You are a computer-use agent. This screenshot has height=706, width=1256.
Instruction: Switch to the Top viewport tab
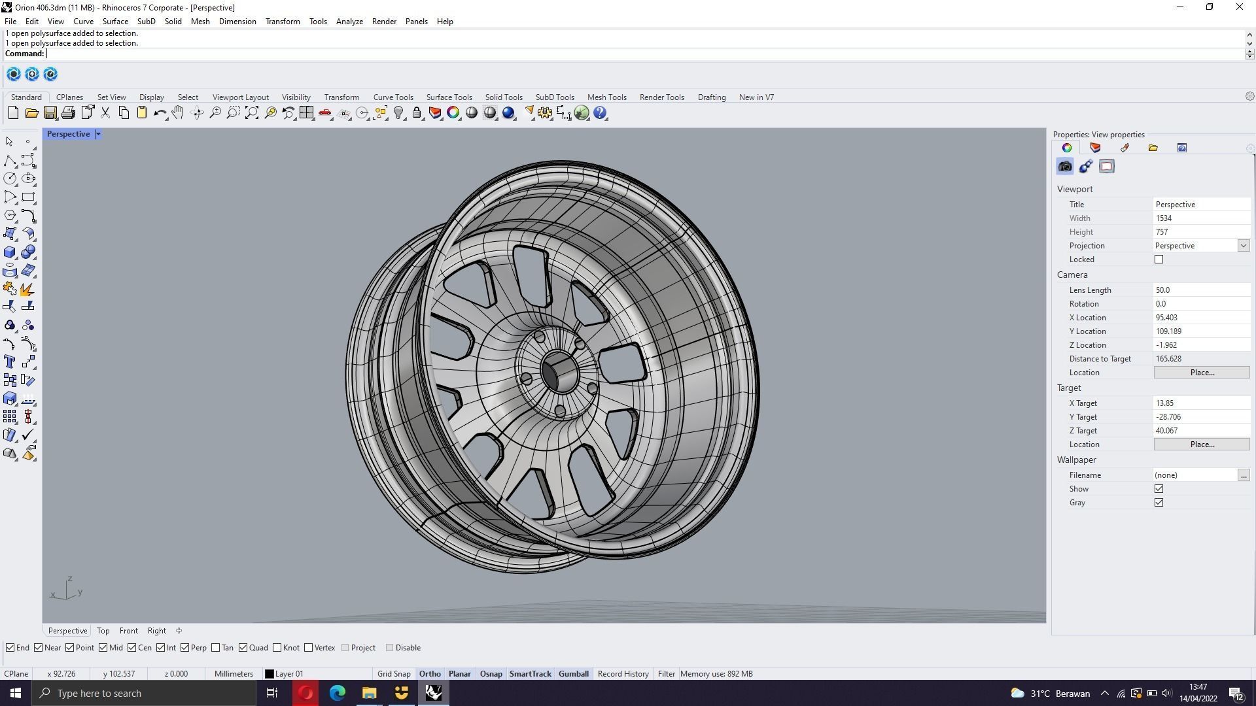point(103,631)
